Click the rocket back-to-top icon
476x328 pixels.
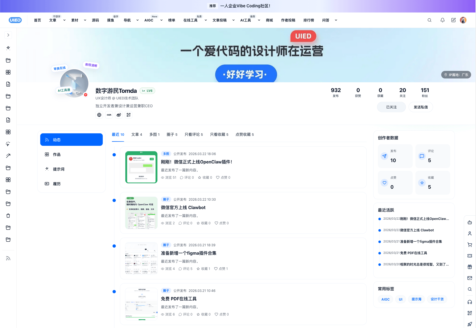470,324
